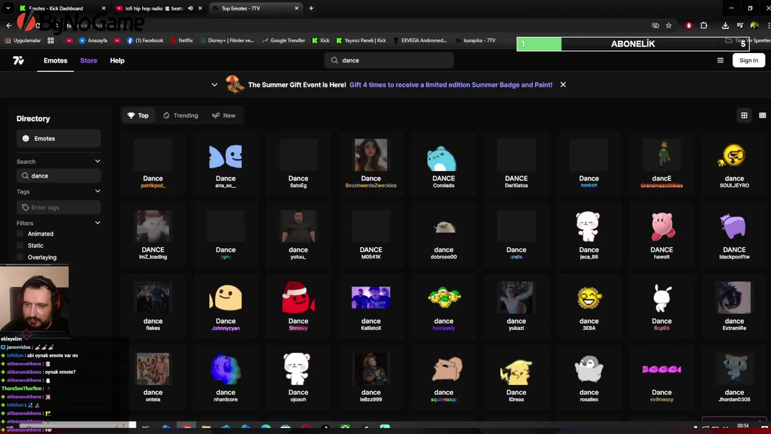The width and height of the screenshot is (771, 434).
Task: Open Dance emote by evilmessy
Action: (661, 377)
